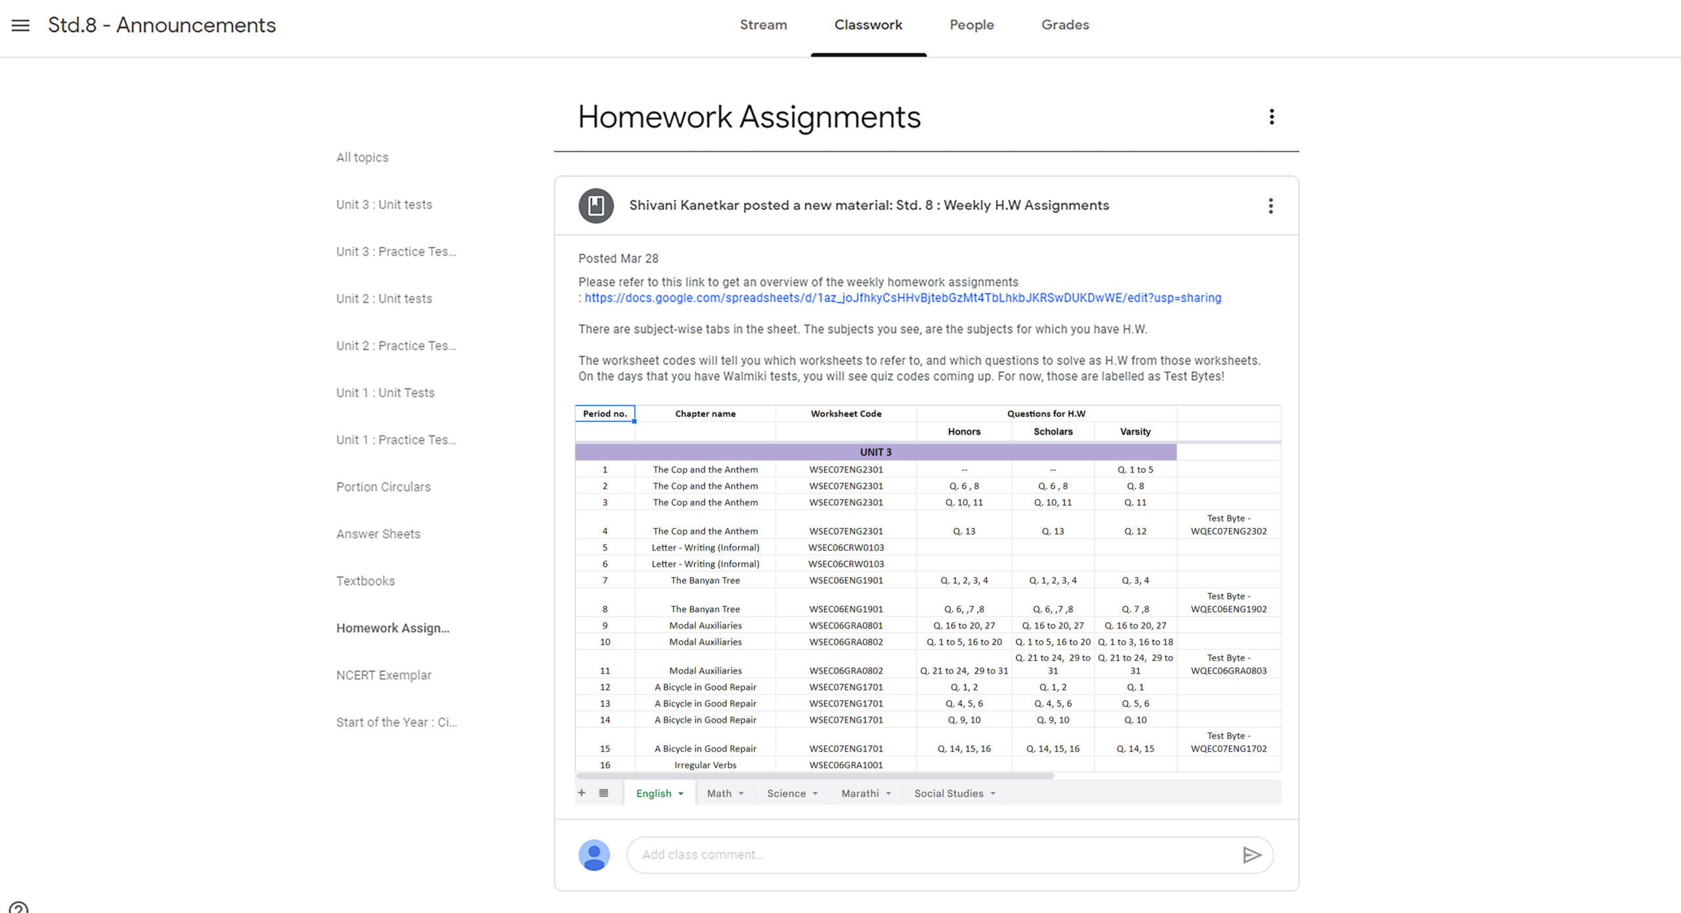This screenshot has height=913, width=1681.
Task: Open the help question mark icon
Action: (18, 907)
